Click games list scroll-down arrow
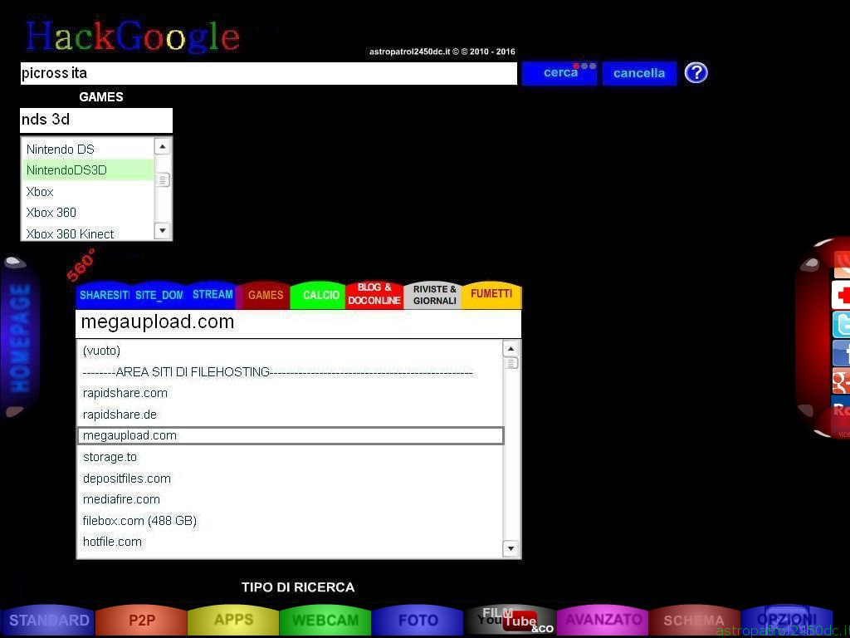 (163, 231)
